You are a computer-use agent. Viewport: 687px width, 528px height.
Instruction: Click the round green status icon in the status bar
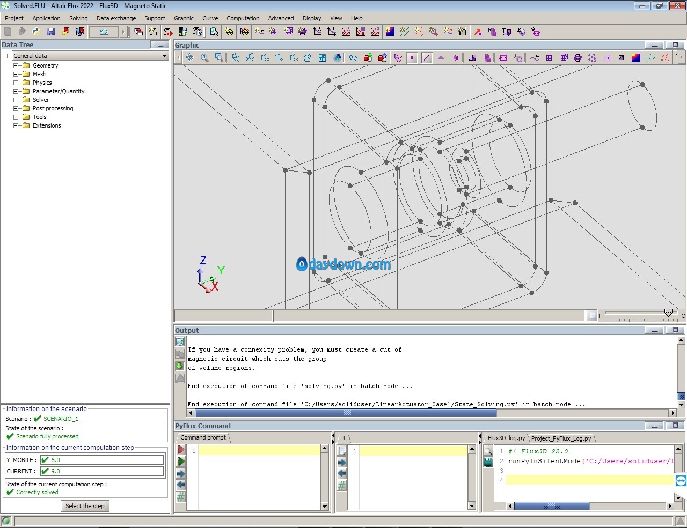(x=6, y=521)
